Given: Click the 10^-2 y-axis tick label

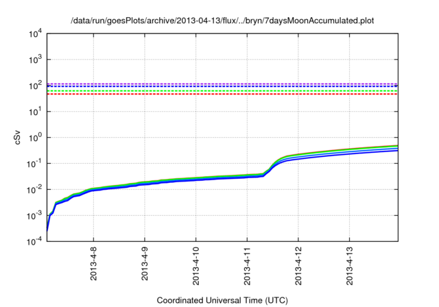Looking at the screenshot, I should click(x=35, y=190).
